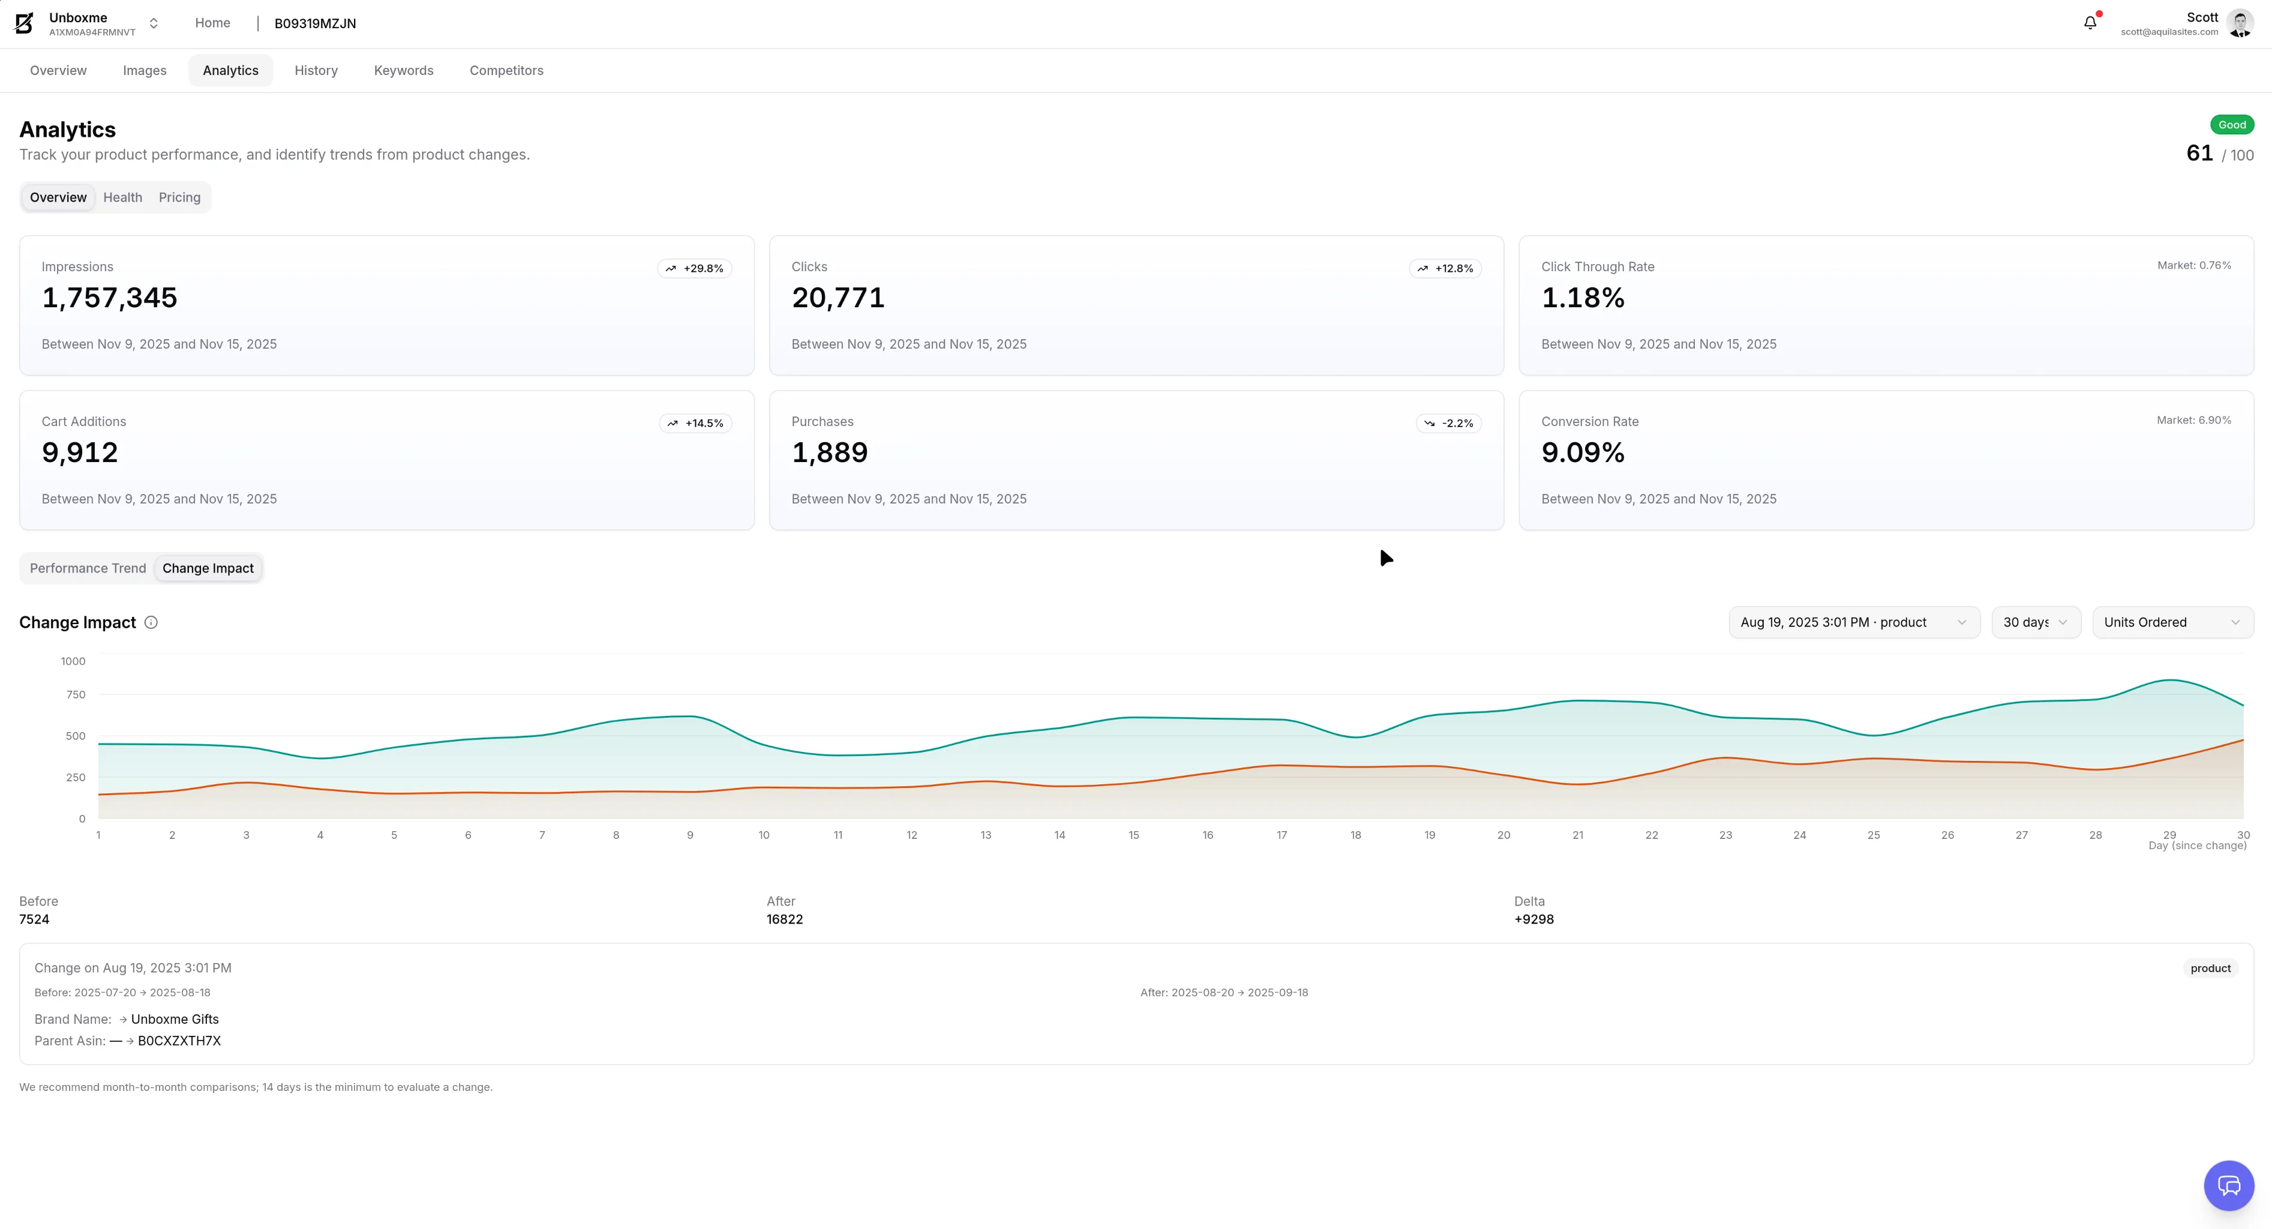Toggle to the Performance Trend view
This screenshot has height=1229, width=2272.
click(x=88, y=568)
